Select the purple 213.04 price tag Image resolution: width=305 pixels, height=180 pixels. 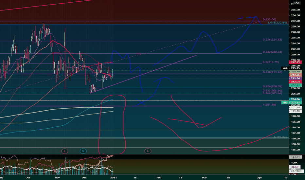pyautogui.click(x=296, y=79)
